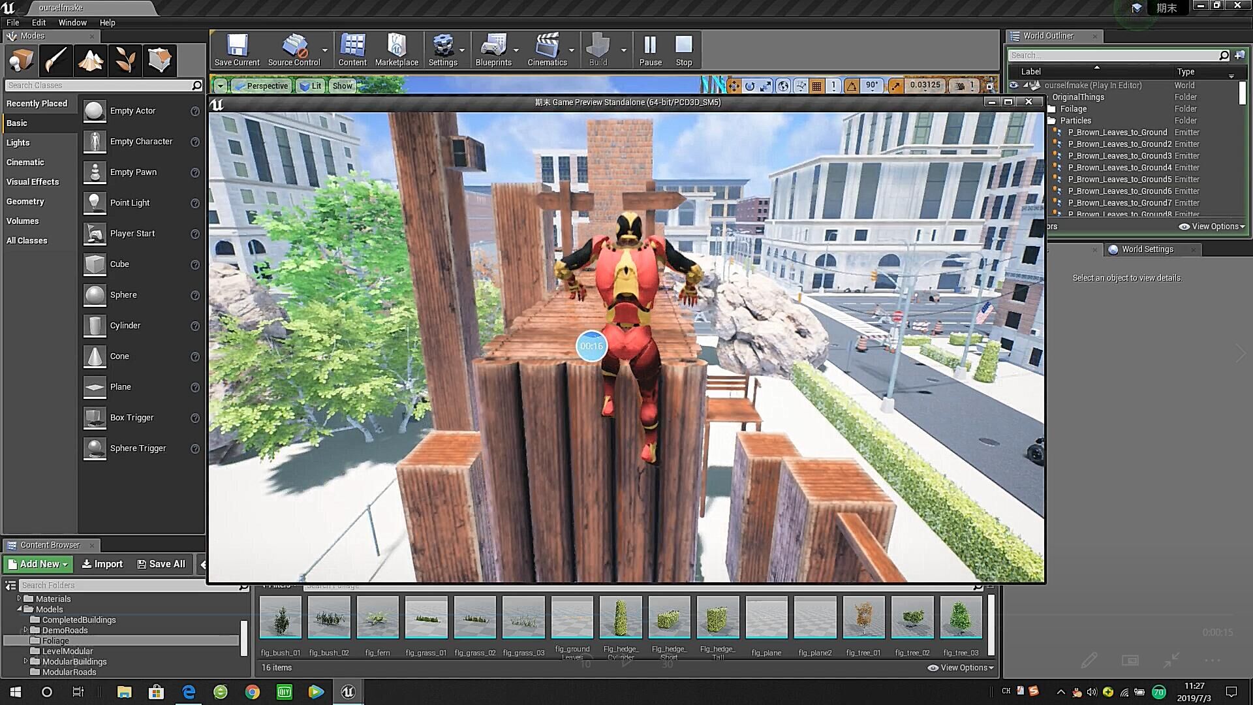Open Build options dropdown arrow
The image size is (1253, 705).
(x=623, y=50)
